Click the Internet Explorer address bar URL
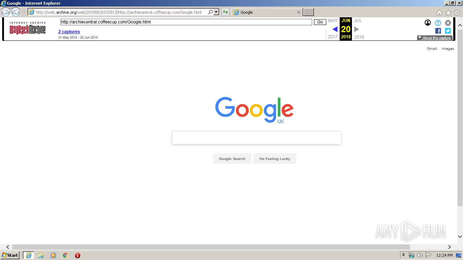Image resolution: width=463 pixels, height=260 pixels. (118, 12)
